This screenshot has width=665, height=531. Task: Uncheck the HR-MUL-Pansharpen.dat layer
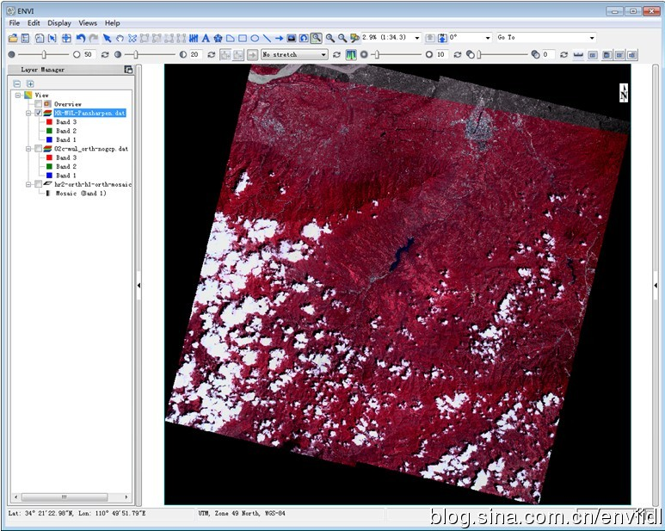(x=38, y=113)
